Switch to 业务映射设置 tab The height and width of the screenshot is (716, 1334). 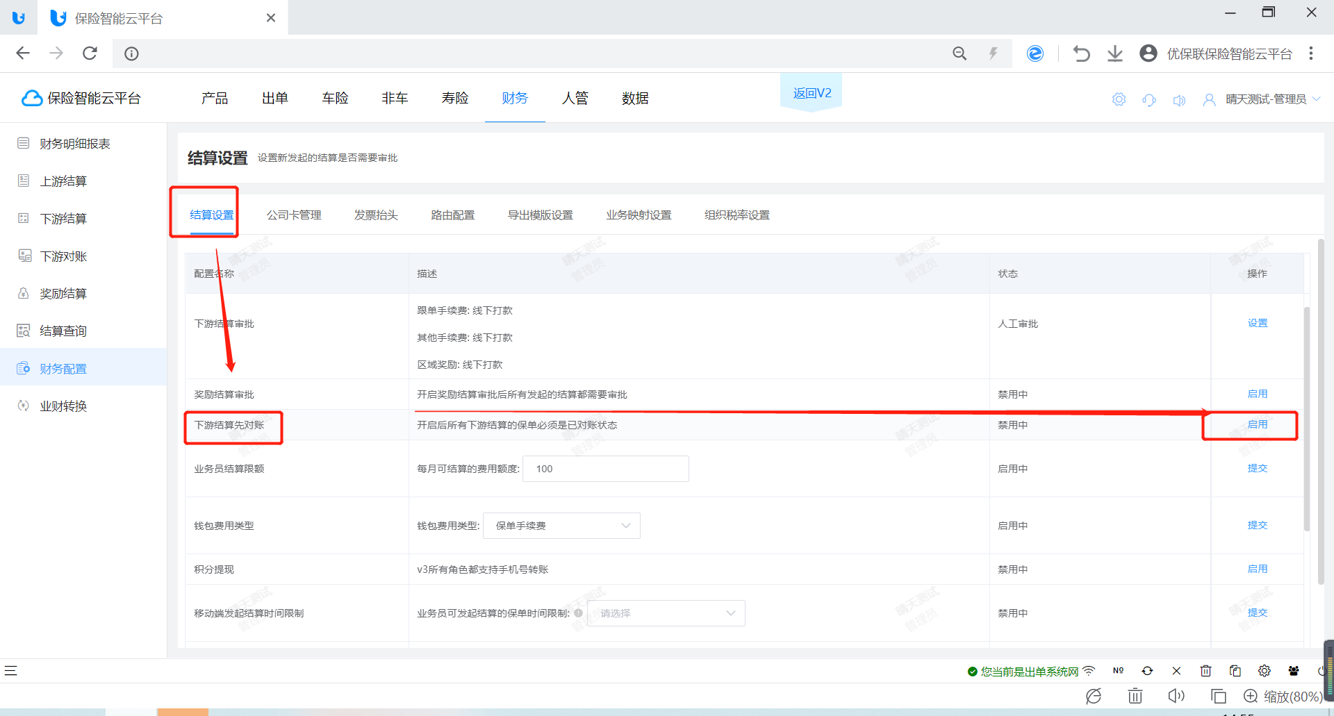(639, 215)
